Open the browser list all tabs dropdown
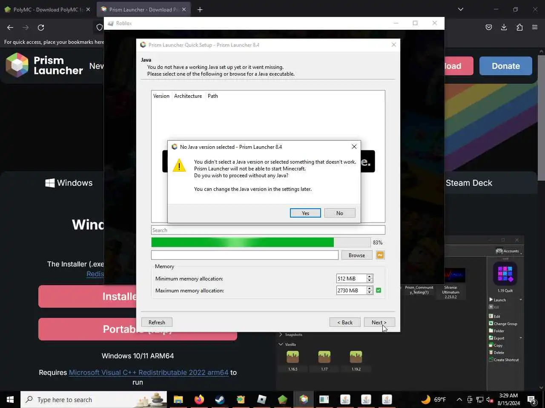Viewport: 545px width, 408px height. click(x=460, y=9)
